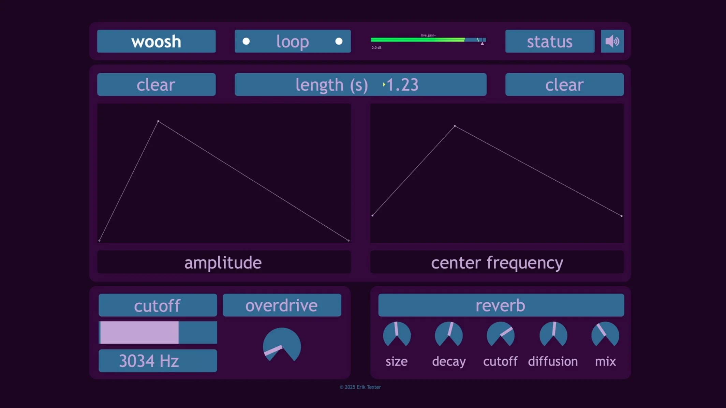Click the amplitude envelope peak point
The height and width of the screenshot is (408, 726).
pos(158,121)
